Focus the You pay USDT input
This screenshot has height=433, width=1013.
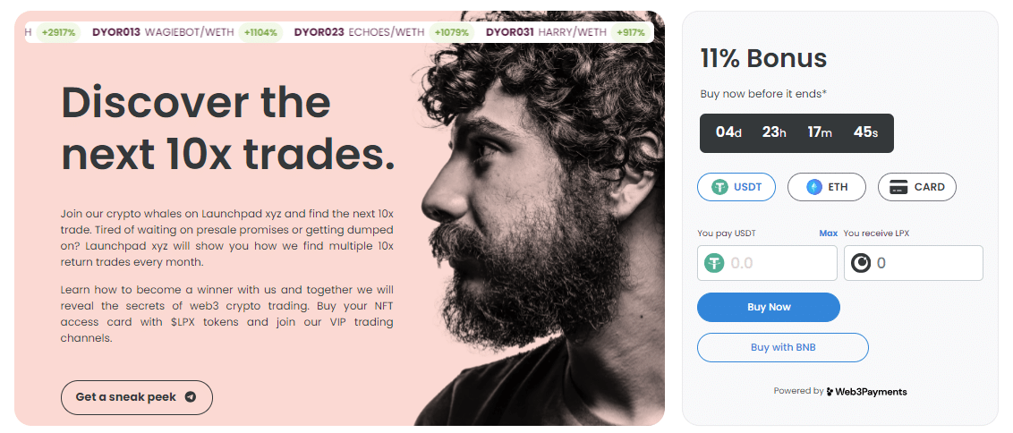tap(767, 263)
